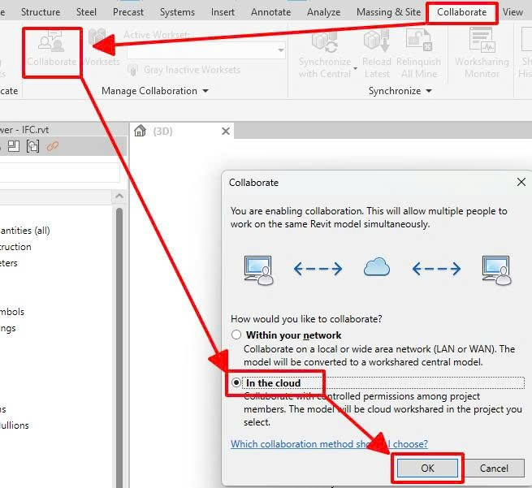Click the home icon on 3D view tab
This screenshot has height=488, width=532.
click(x=140, y=131)
